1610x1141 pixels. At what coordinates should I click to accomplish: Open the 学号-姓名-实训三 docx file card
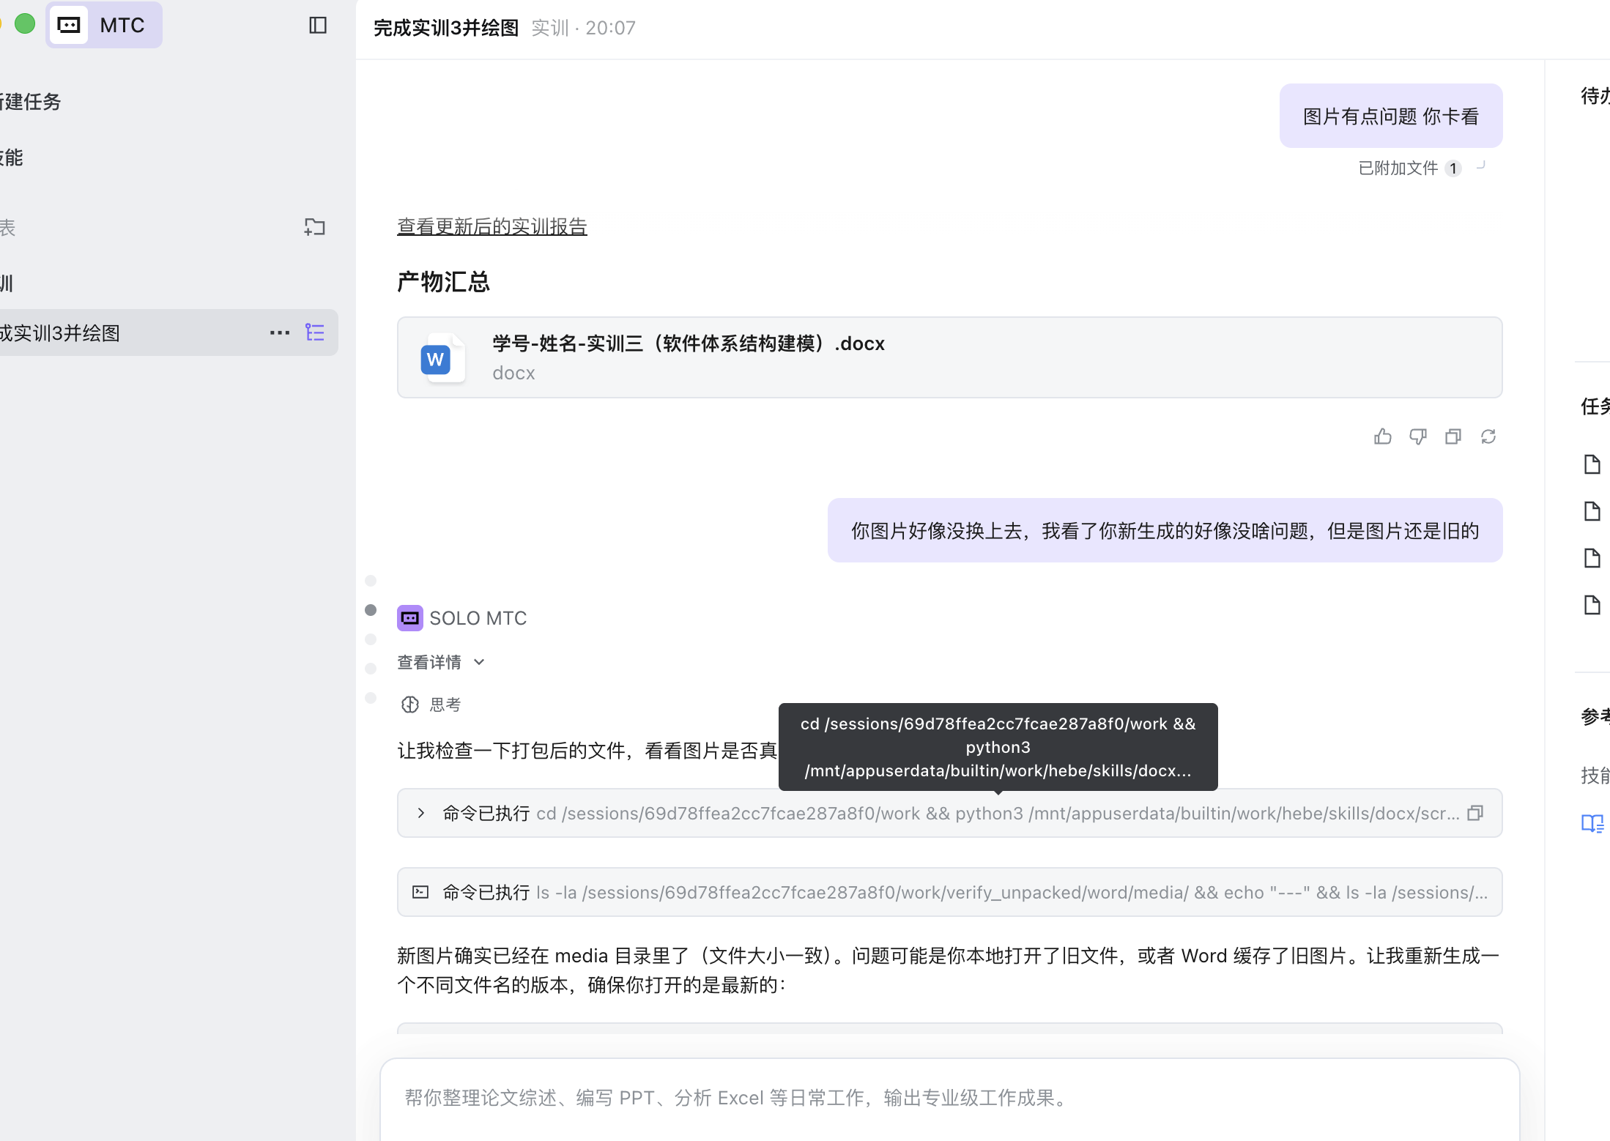949,357
